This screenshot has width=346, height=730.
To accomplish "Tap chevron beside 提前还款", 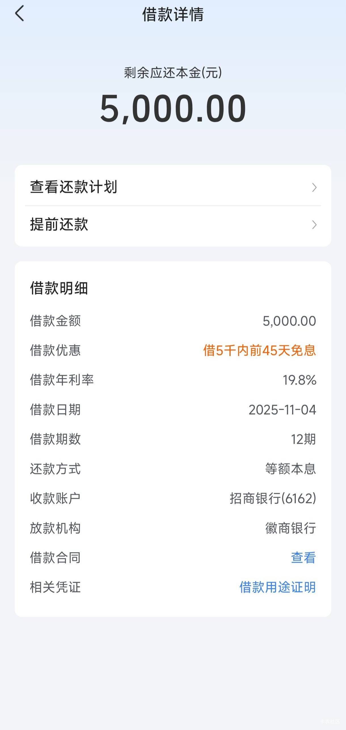I will (314, 225).
